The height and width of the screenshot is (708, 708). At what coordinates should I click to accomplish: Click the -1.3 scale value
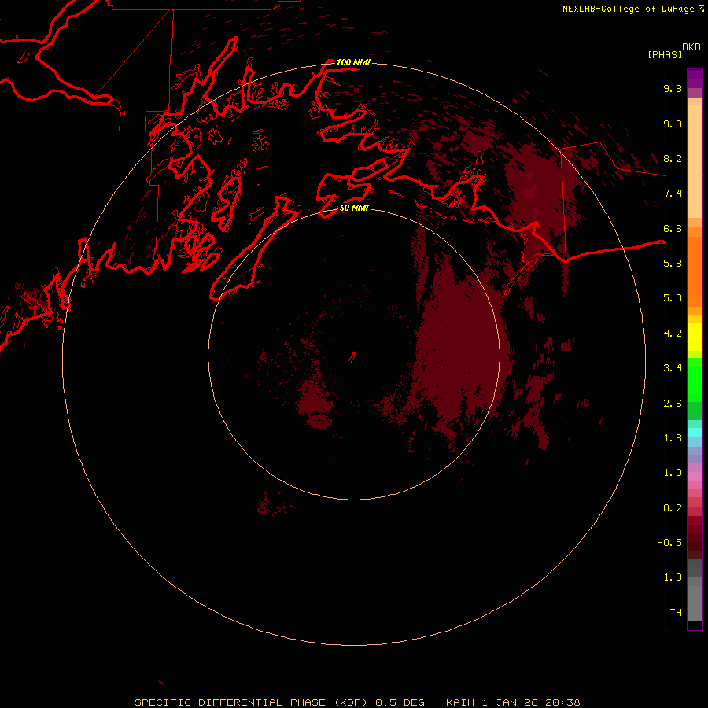coord(669,577)
